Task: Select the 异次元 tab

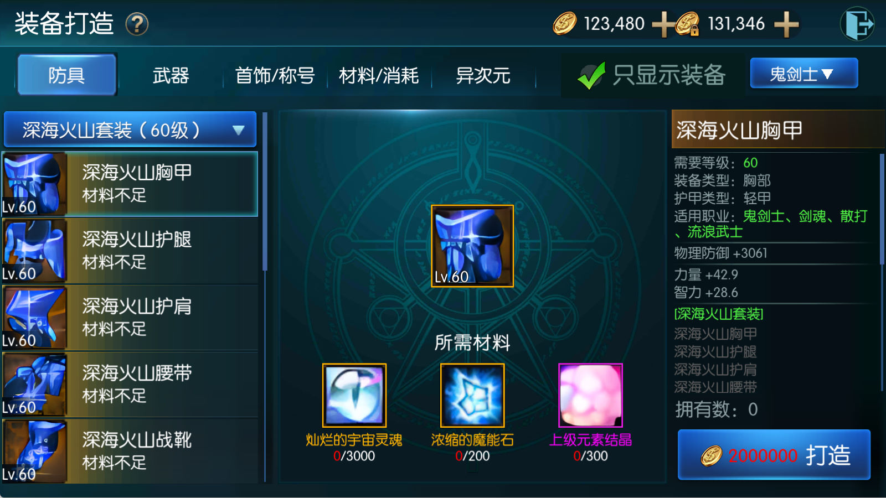Action: tap(483, 75)
